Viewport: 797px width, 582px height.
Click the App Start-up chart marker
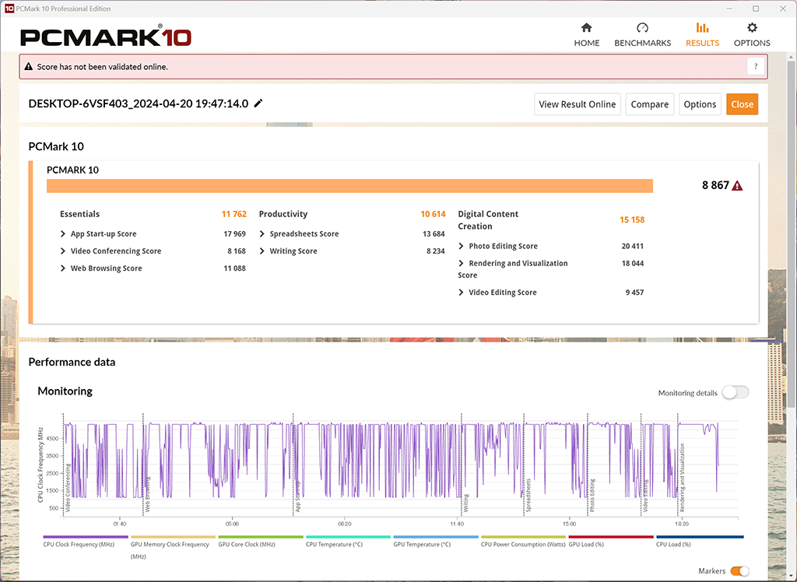coord(297,496)
